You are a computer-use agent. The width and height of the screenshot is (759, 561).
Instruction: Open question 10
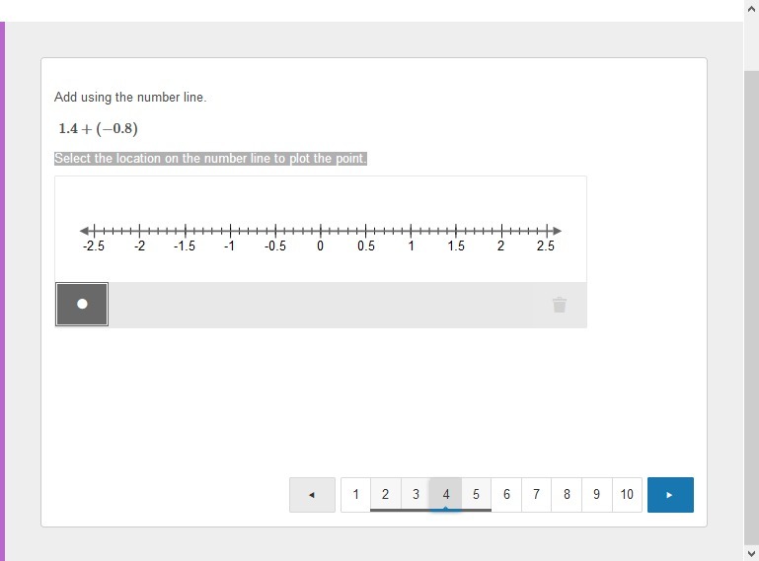[627, 494]
